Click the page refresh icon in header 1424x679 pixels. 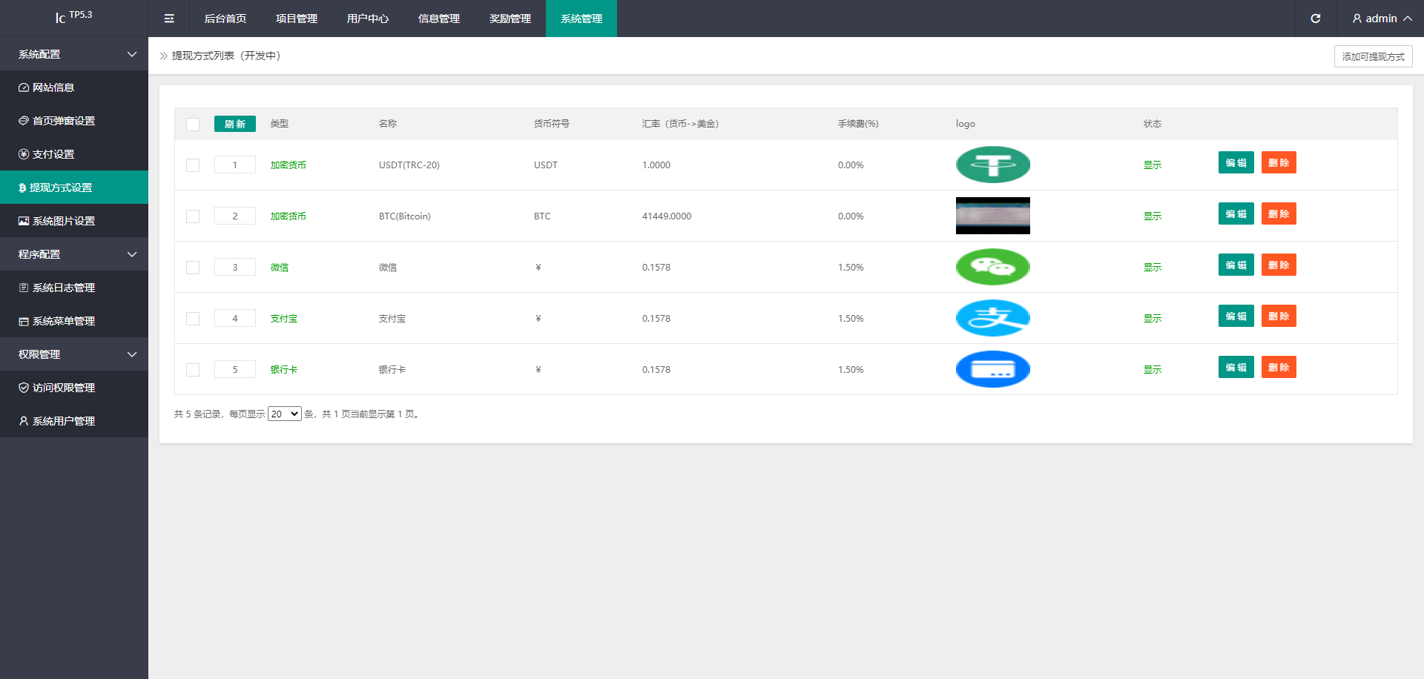click(x=1316, y=19)
